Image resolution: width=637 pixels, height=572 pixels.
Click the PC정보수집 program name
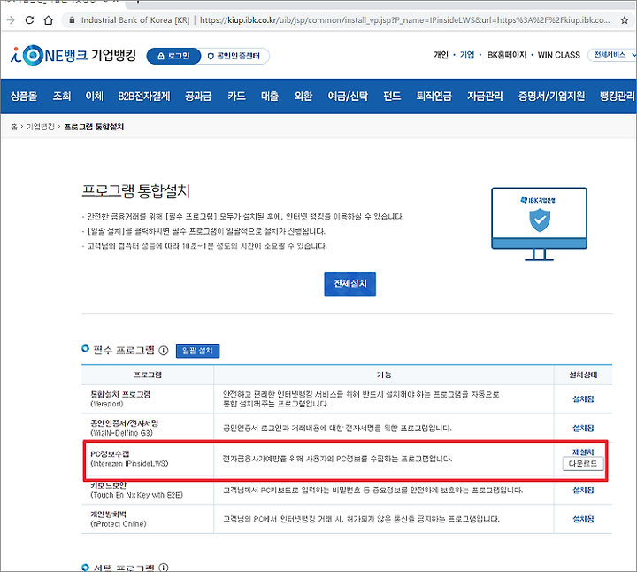tap(110, 454)
